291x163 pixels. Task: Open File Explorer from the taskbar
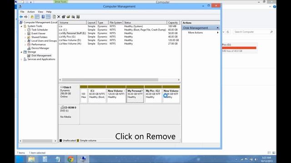(31, 159)
